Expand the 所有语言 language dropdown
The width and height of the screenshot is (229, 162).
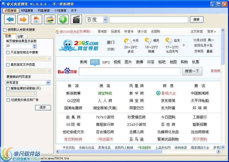point(48,83)
